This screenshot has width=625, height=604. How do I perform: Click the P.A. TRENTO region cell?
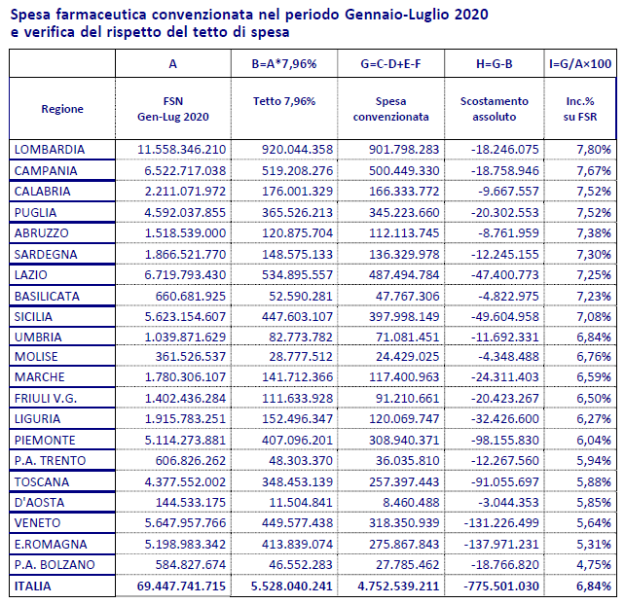pyautogui.click(x=62, y=460)
